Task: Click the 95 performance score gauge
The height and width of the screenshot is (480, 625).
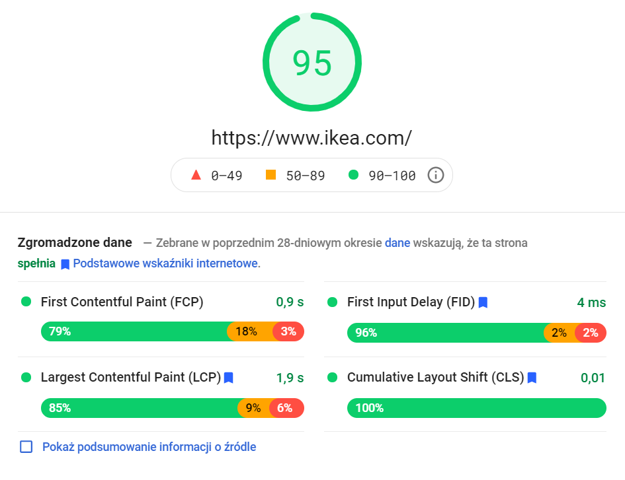Action: click(x=312, y=62)
